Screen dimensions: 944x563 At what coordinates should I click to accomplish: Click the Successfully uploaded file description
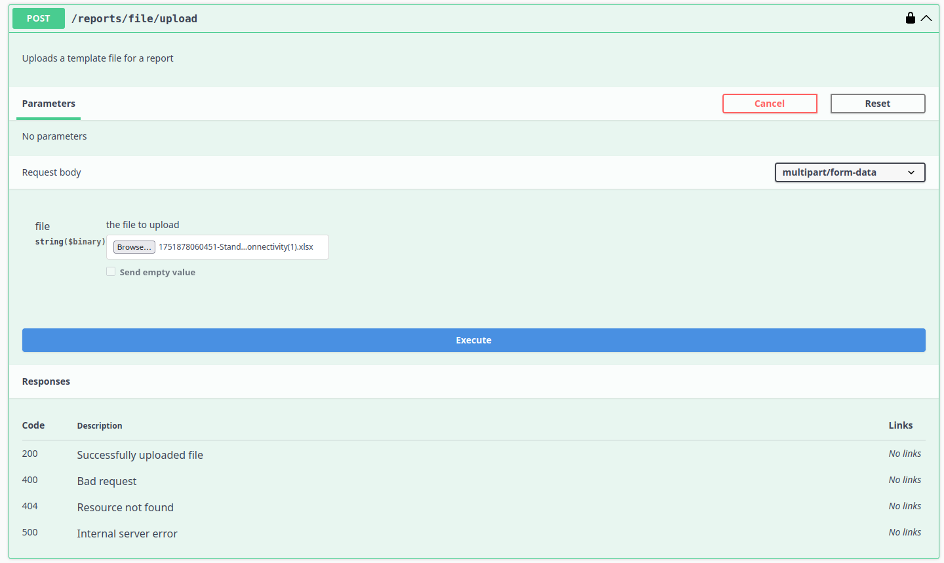tap(140, 454)
